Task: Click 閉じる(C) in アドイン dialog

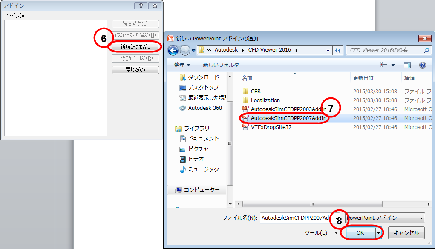Action: (135, 70)
